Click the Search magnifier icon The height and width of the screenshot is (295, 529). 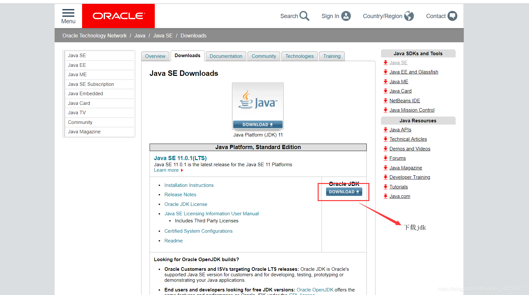coord(304,16)
